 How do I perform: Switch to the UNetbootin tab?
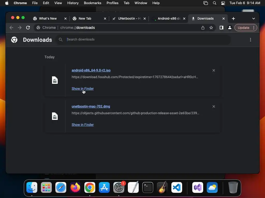tap(129, 19)
